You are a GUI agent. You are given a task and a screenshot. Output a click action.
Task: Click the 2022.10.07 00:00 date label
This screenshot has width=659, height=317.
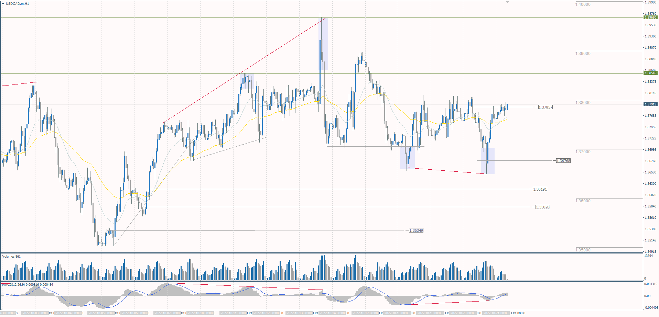coord(167,313)
